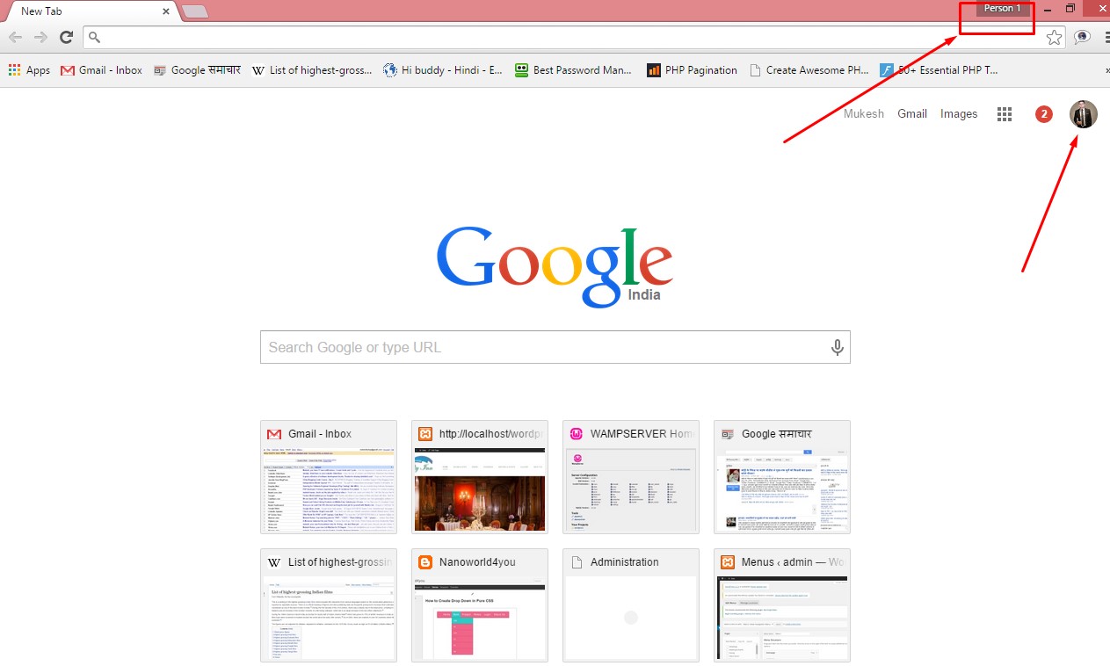Reload the current page
The width and height of the screenshot is (1110, 666).
pyautogui.click(x=66, y=37)
